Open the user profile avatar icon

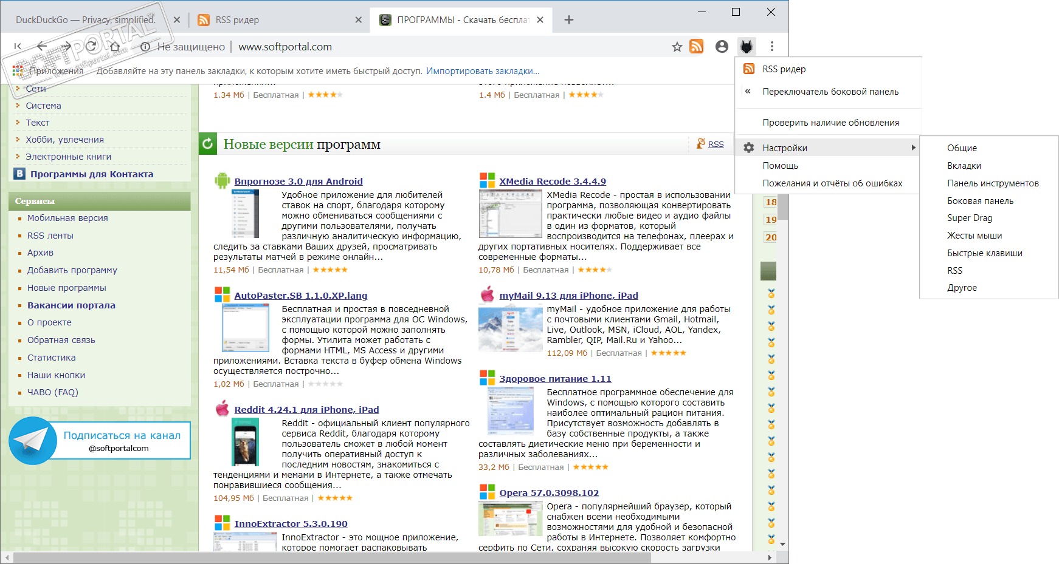(722, 47)
